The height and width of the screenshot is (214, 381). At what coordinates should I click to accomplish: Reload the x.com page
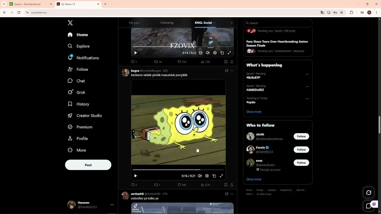pos(19,12)
